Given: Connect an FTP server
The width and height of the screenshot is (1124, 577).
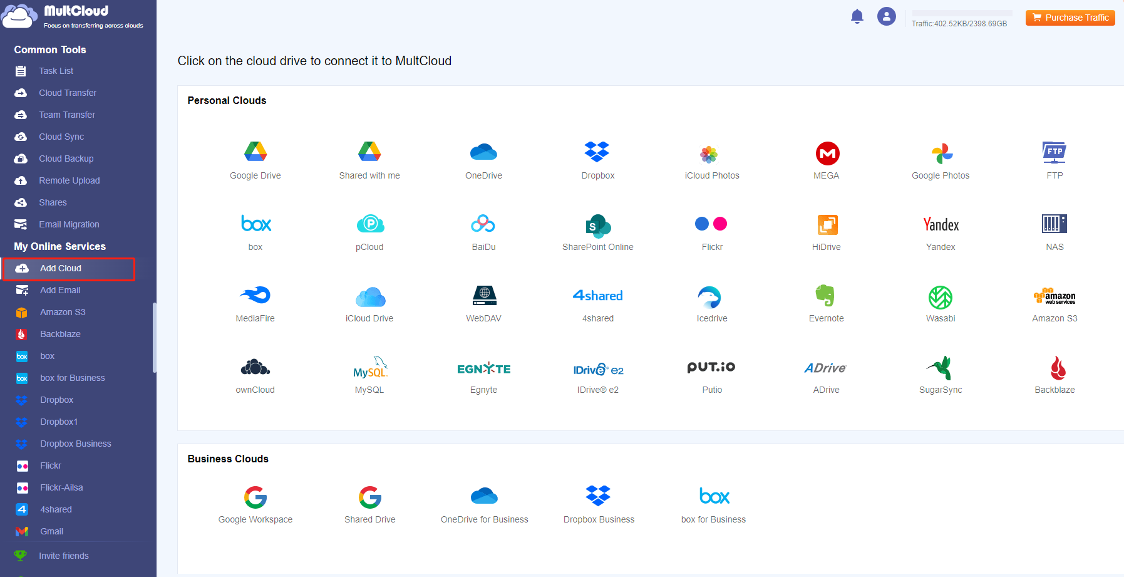Looking at the screenshot, I should tap(1054, 152).
